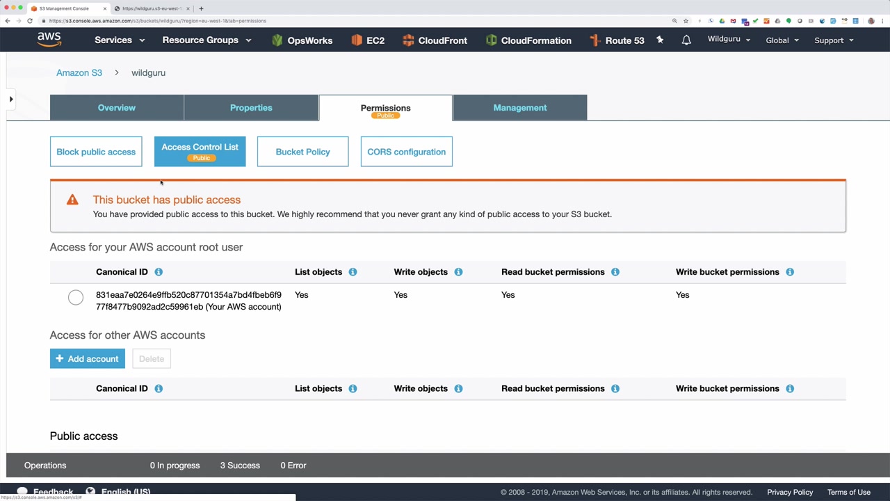
Task: Select the Permissions tab
Action: point(385,108)
